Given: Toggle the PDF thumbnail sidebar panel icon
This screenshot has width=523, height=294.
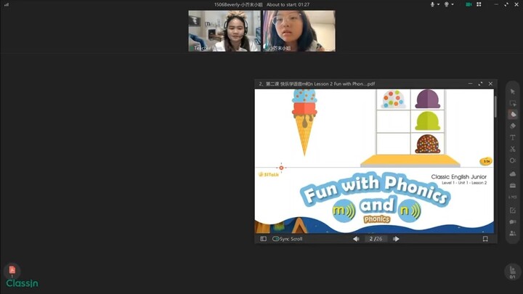Looking at the screenshot, I should point(263,239).
